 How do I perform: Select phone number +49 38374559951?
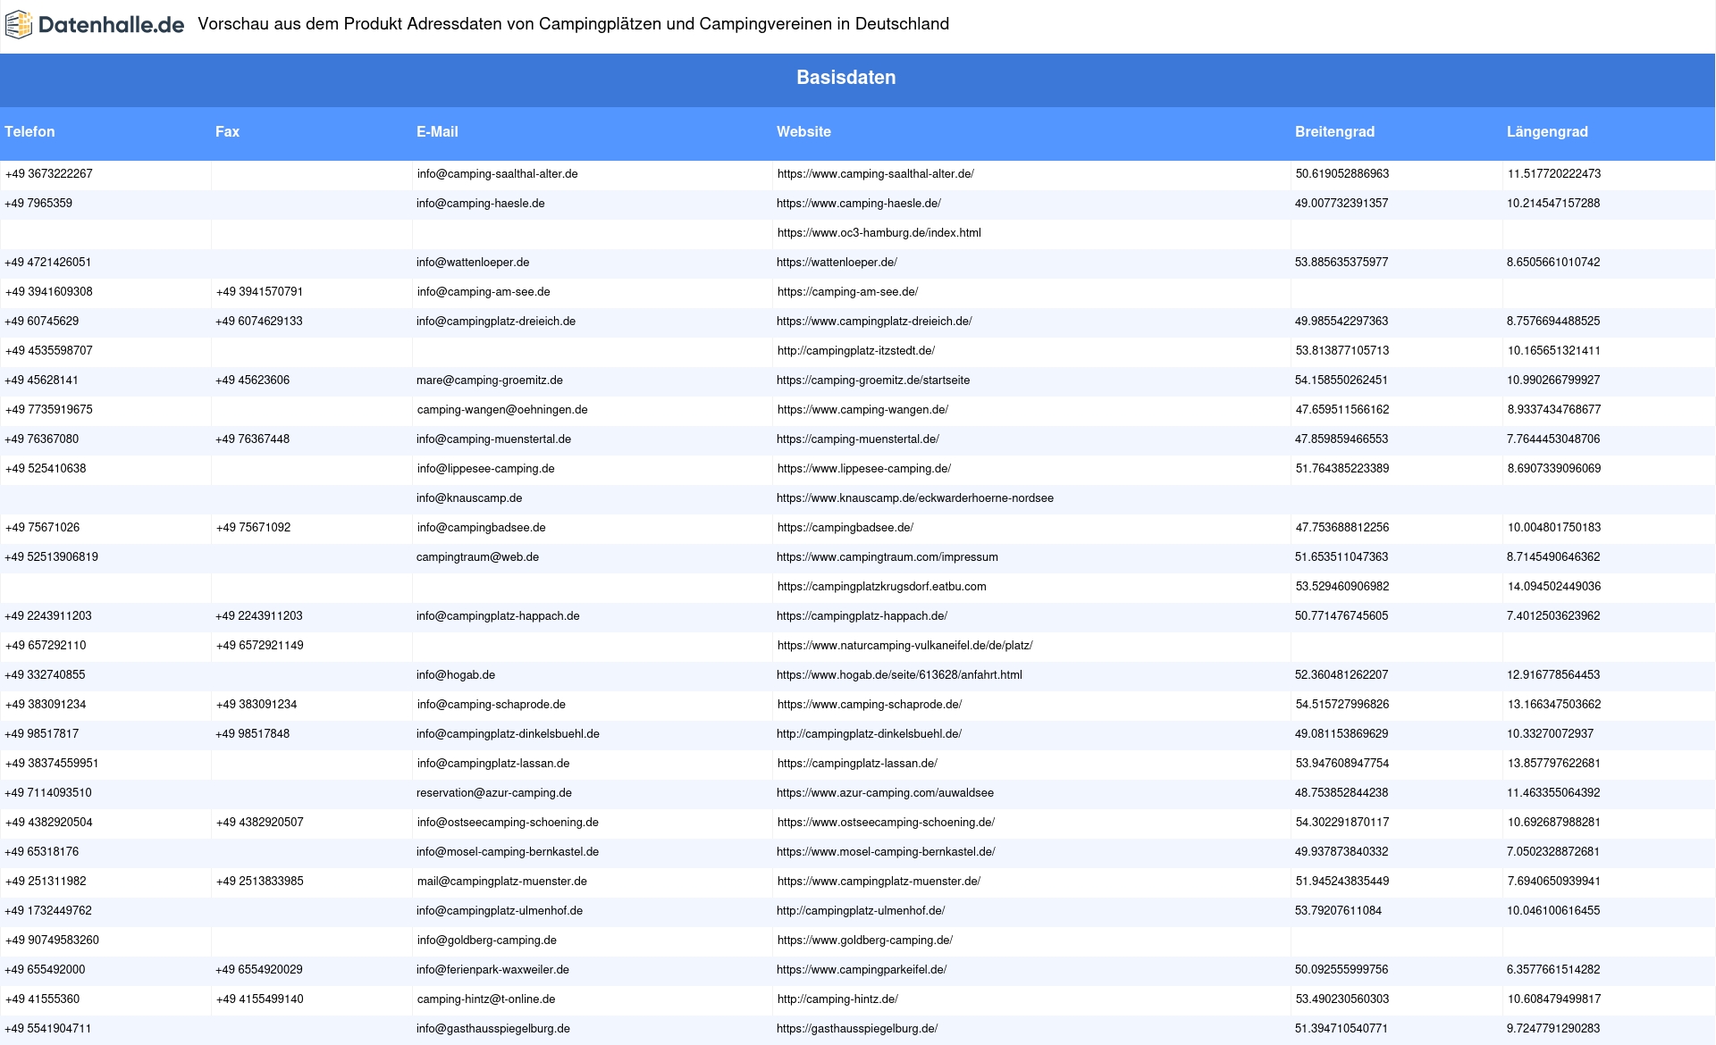(x=52, y=764)
